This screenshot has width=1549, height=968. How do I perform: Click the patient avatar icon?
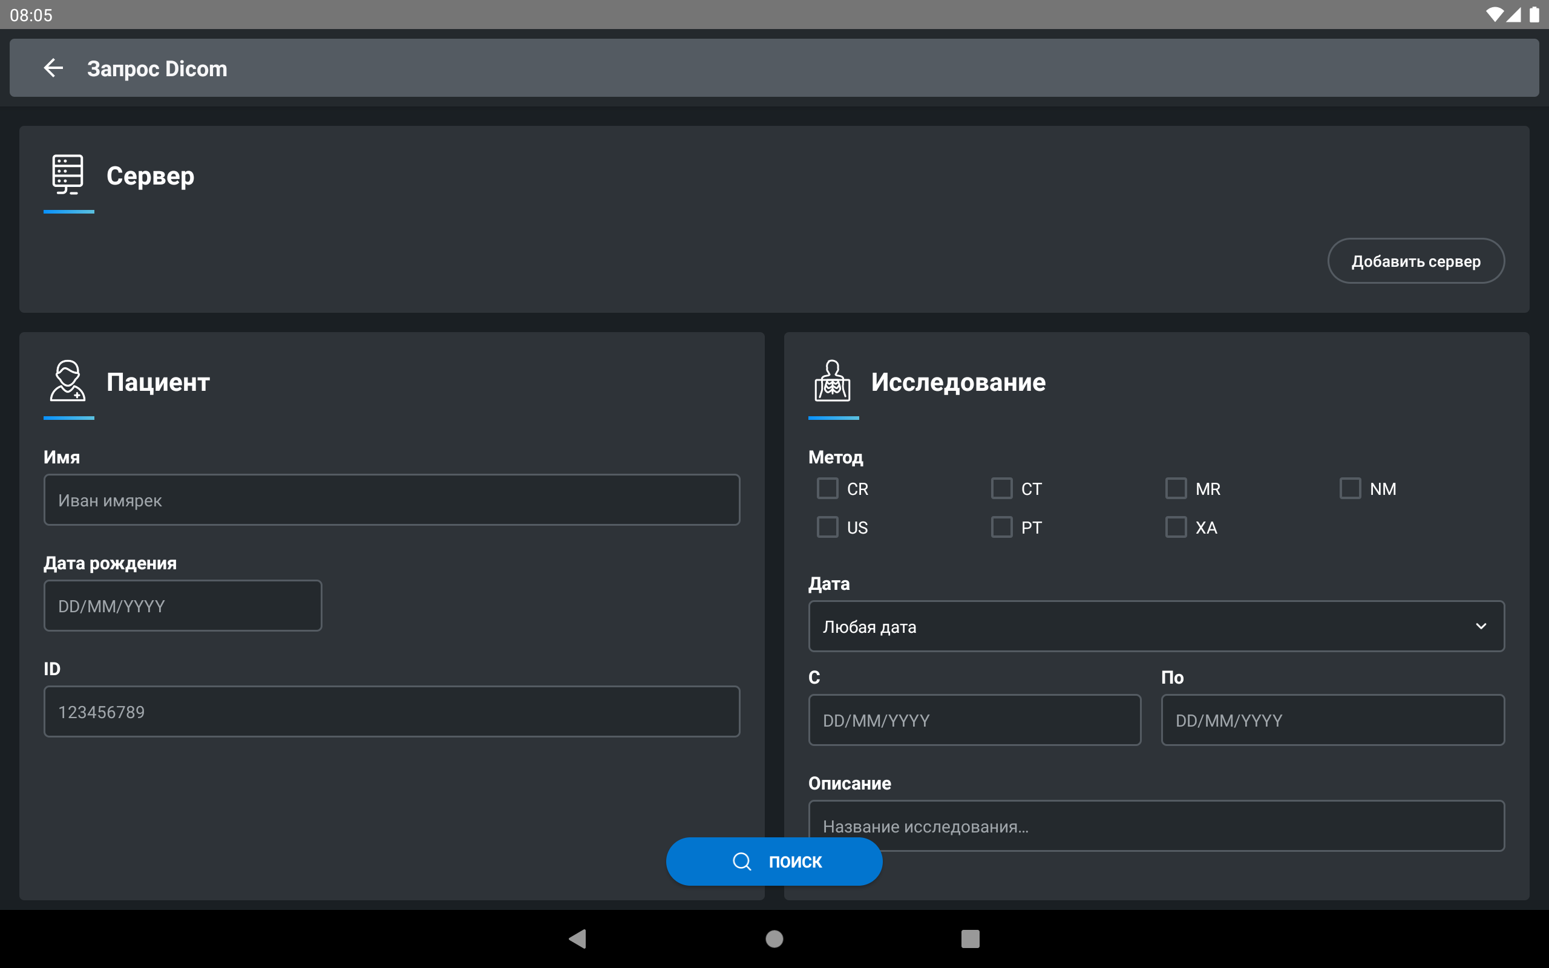[x=68, y=381]
